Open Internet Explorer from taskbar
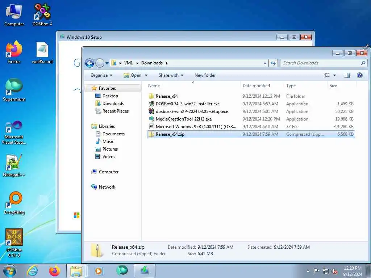This screenshot has height=278, width=371. (32, 271)
